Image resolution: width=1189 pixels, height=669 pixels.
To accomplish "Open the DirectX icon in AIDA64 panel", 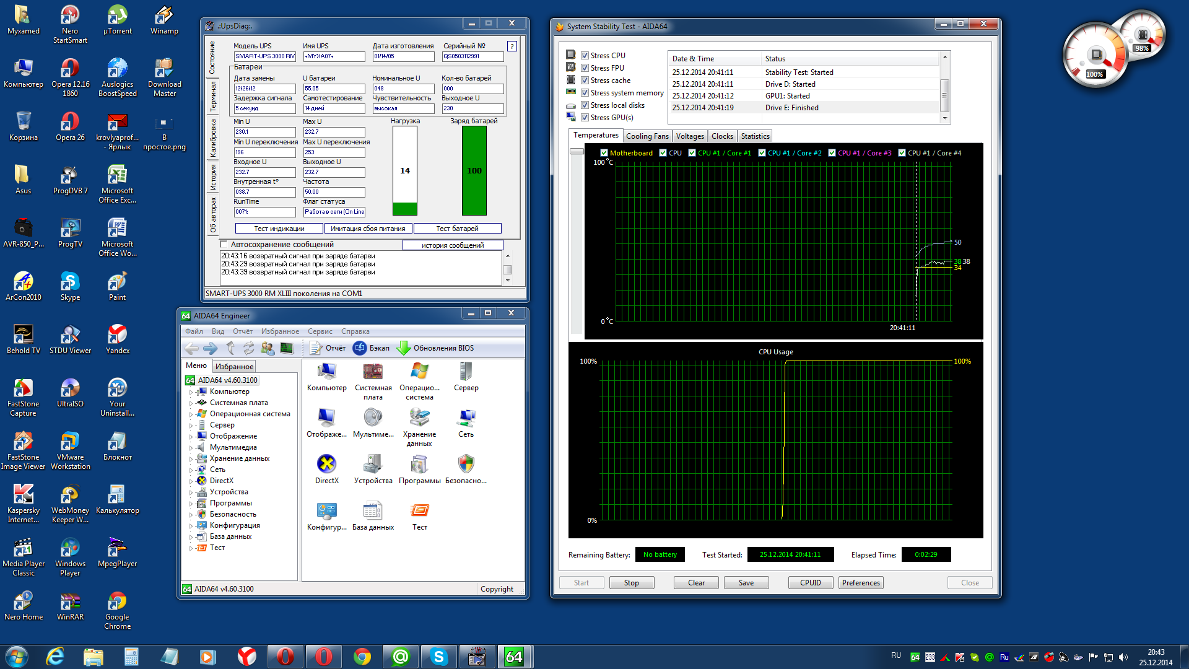I will tap(326, 464).
